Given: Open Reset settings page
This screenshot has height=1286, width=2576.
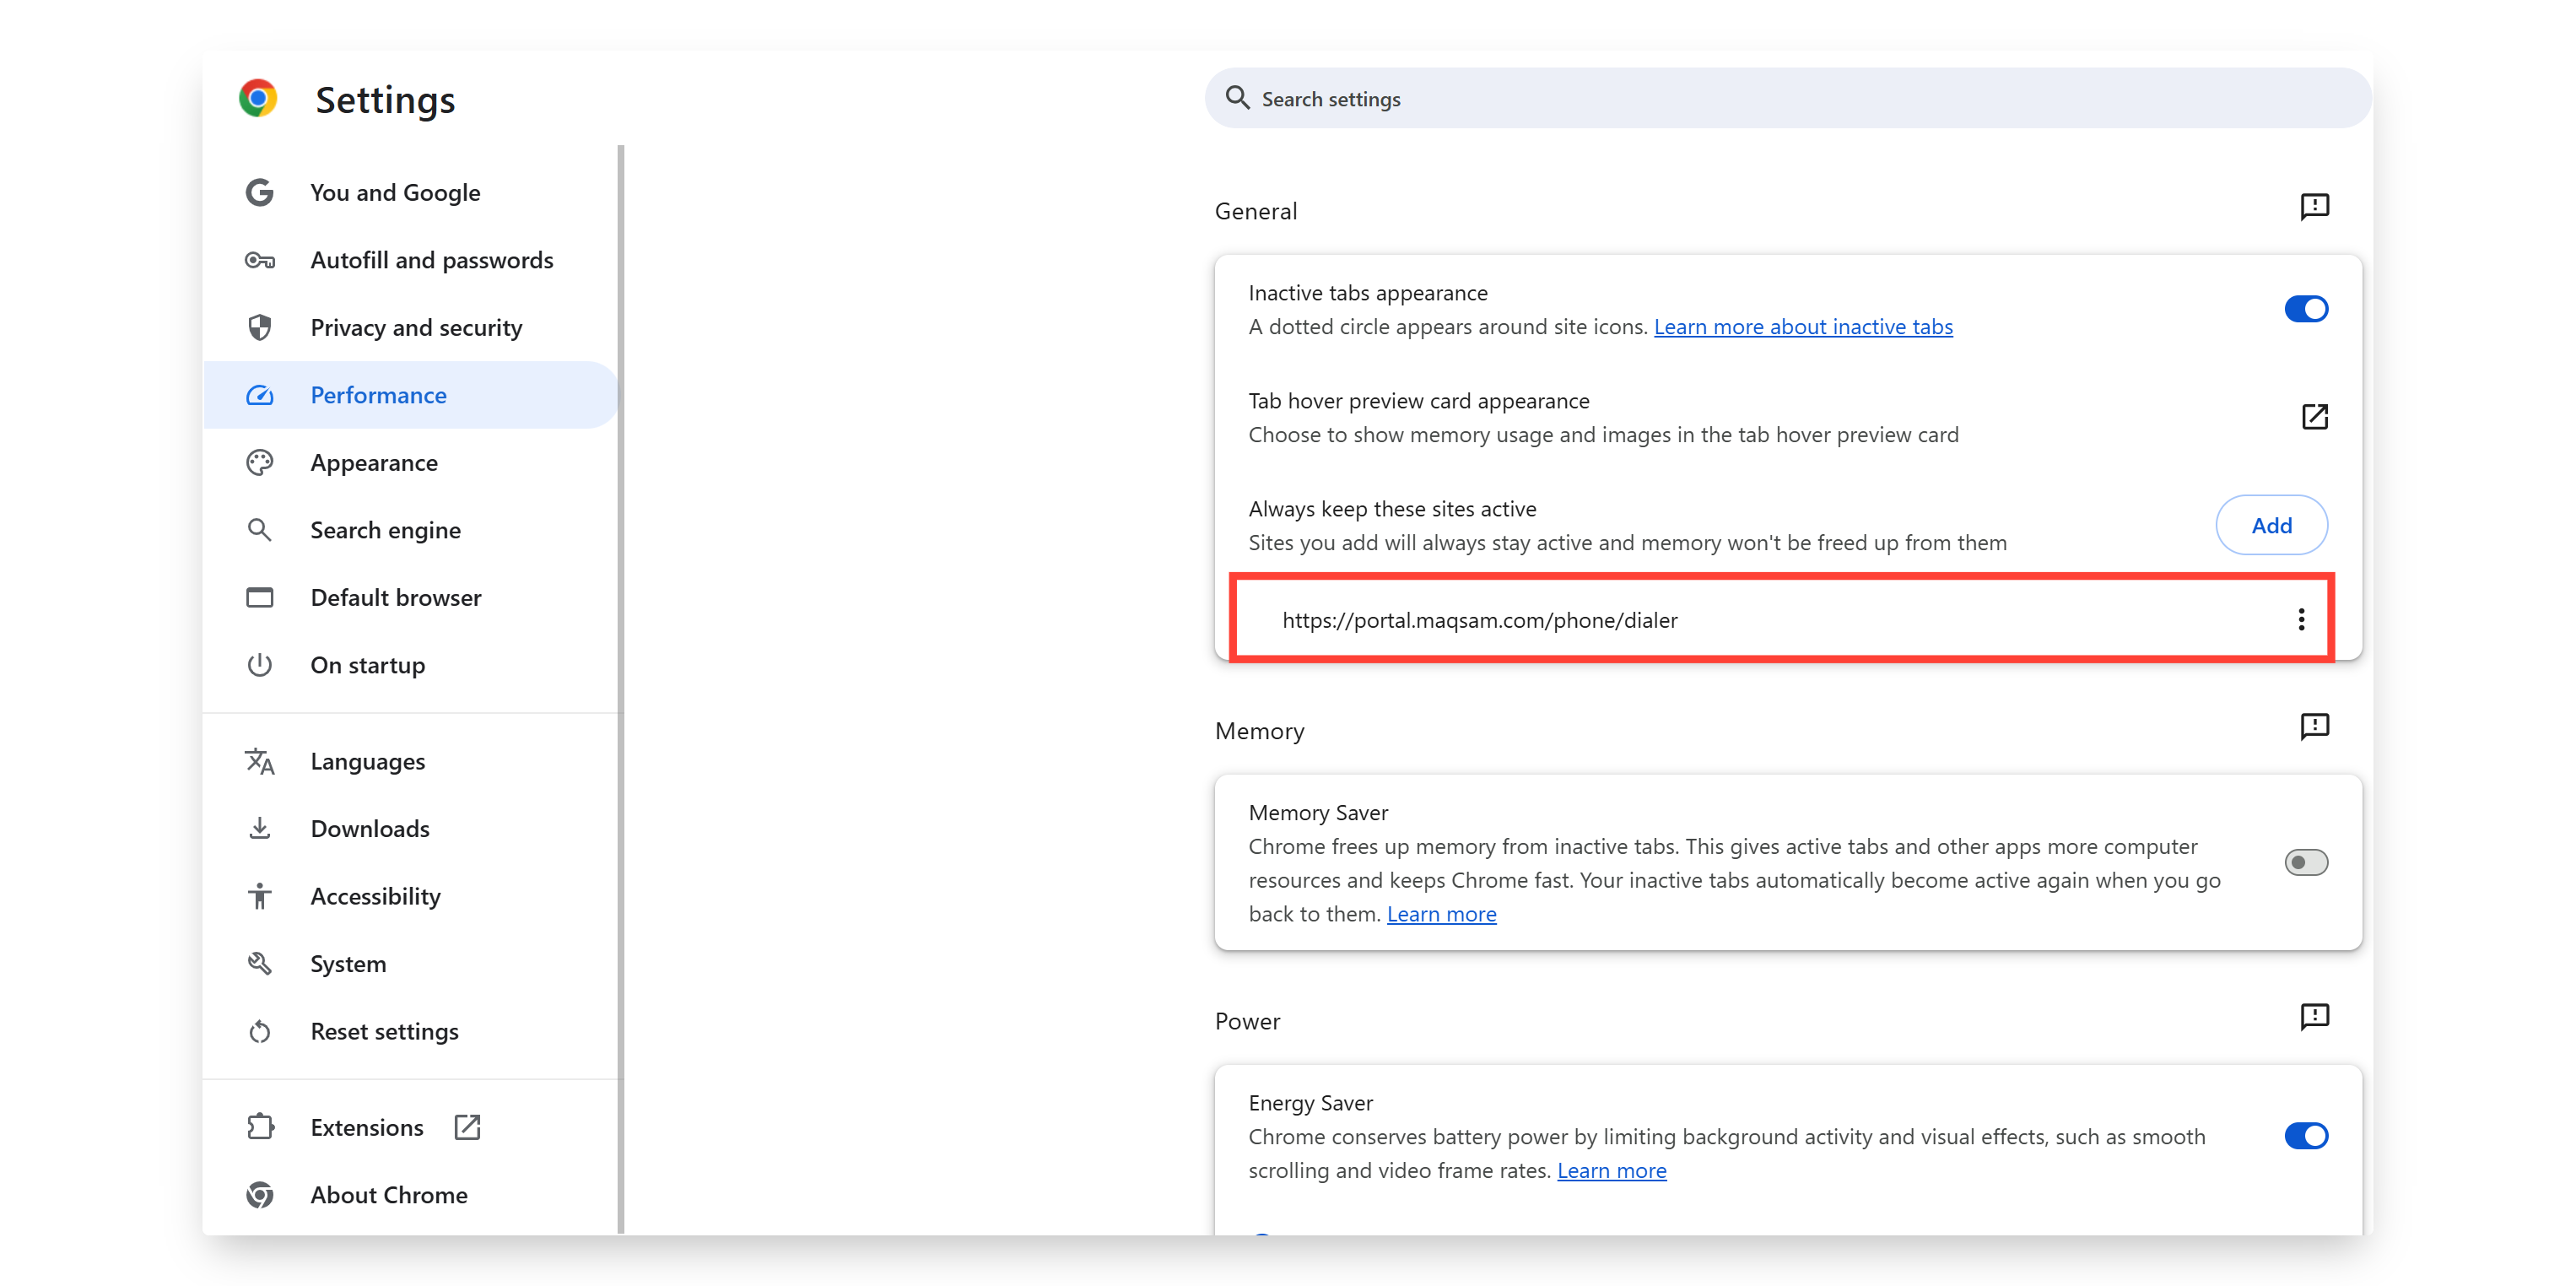Looking at the screenshot, I should (410, 1031).
